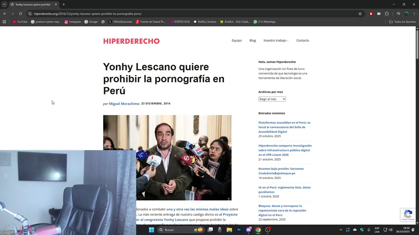Switch to Chrome in the taskbar
419x235 pixels.
[258, 230]
